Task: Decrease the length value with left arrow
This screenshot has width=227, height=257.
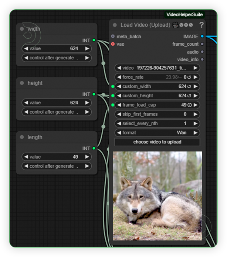Action: coord(26,157)
